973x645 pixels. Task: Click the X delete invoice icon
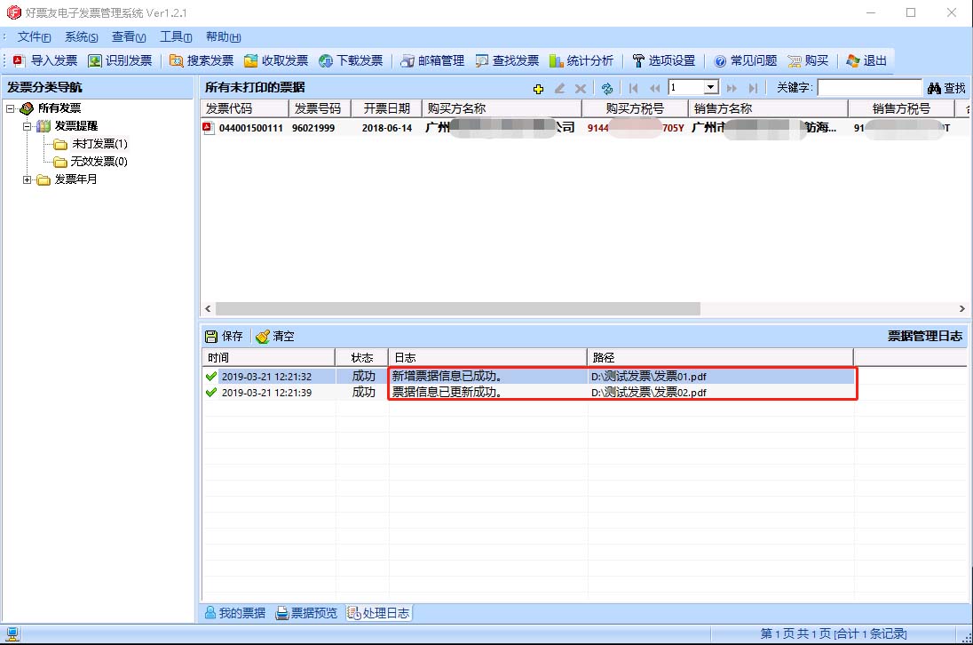[x=581, y=89]
